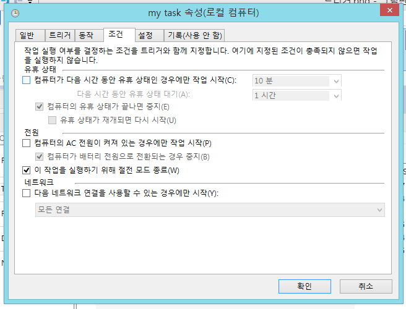Toggle 컴퓨터의 유휴 상태가 끝나면 중지 checkbox
Viewport: 406px width, 309px height.
click(x=40, y=107)
